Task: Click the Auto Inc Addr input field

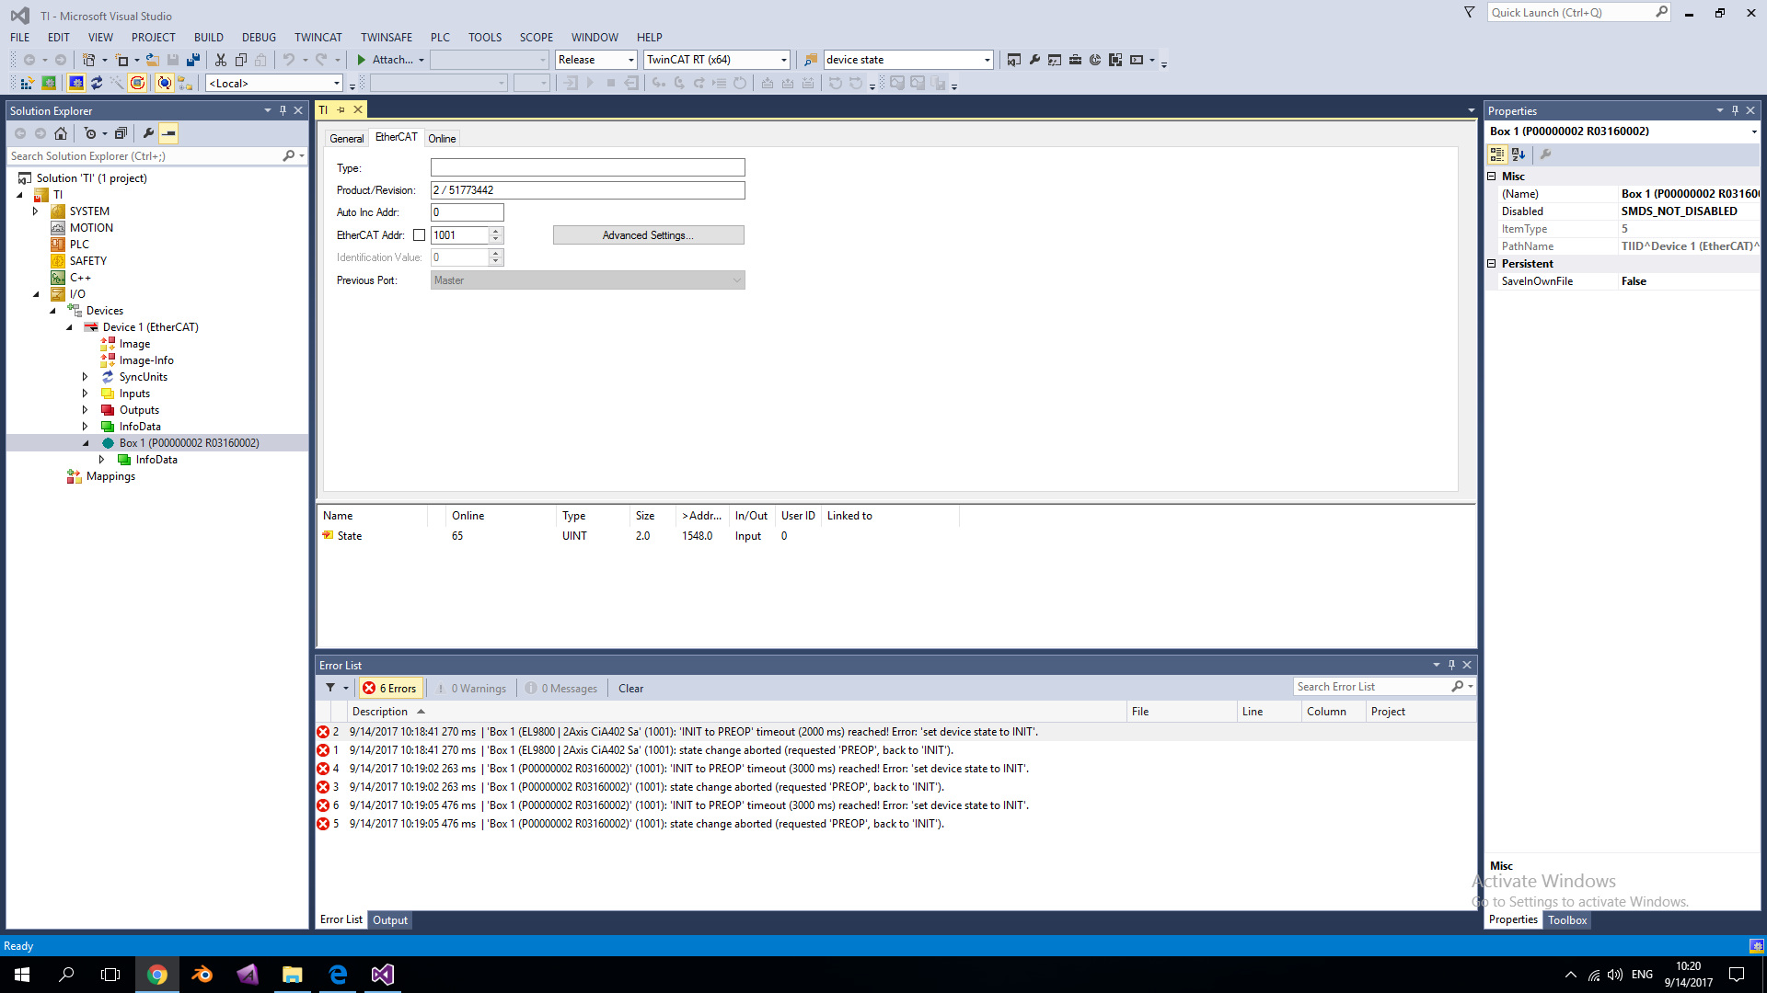Action: tap(467, 212)
